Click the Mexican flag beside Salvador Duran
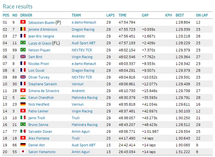215x157 pixels. (23, 131)
